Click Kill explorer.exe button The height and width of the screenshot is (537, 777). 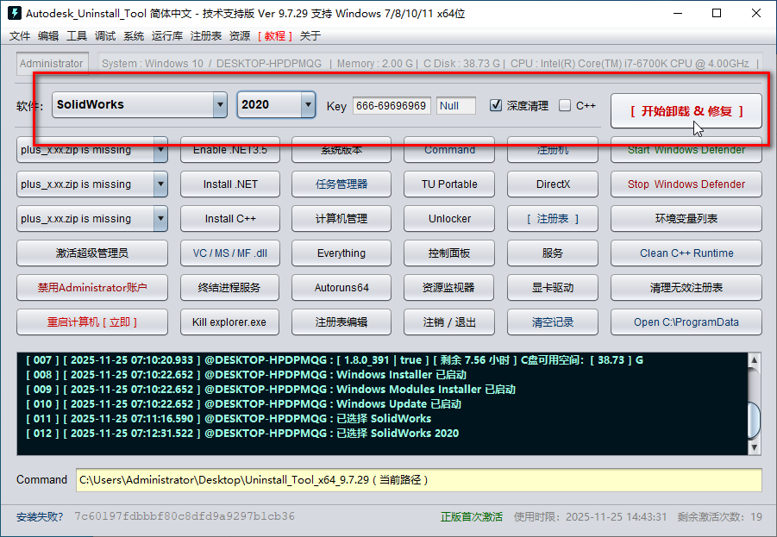229,322
